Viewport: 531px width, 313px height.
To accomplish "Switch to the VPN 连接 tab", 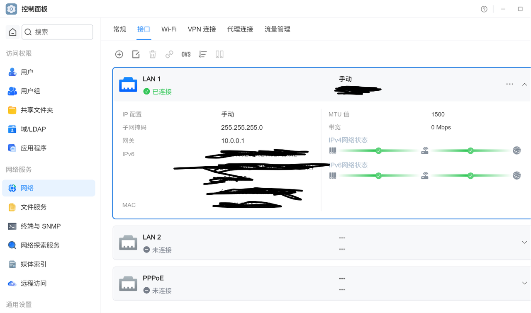I will 202,29.
